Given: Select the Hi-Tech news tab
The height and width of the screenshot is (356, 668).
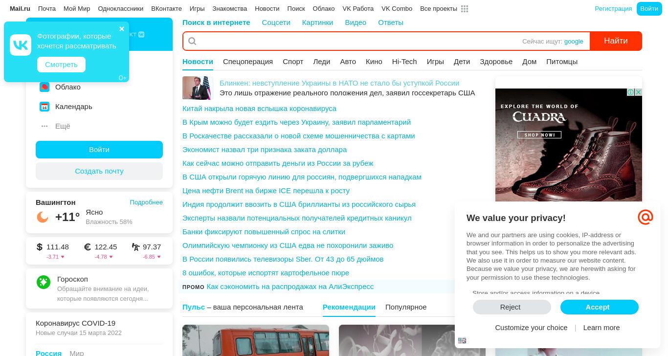Looking at the screenshot, I should (404, 62).
